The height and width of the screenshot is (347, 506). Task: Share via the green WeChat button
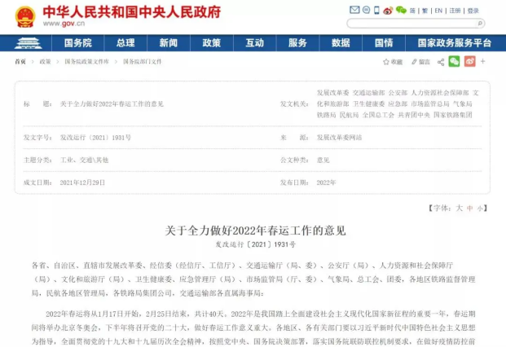(x=454, y=61)
